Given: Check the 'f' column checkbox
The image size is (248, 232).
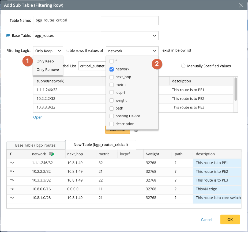Looking at the screenshot, I should click(x=111, y=61).
